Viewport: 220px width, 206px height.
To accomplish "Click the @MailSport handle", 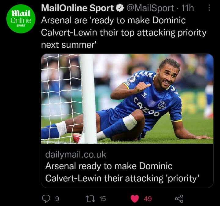I will pos(150,8).
